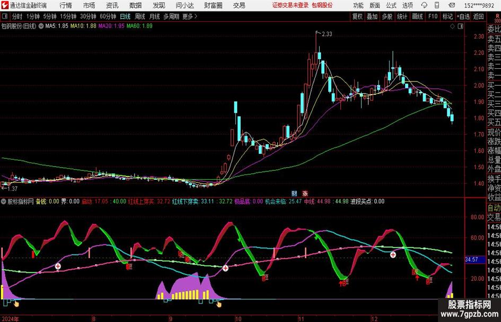Click the 2024年 date axis label
The image size is (501, 322).
pos(11,319)
